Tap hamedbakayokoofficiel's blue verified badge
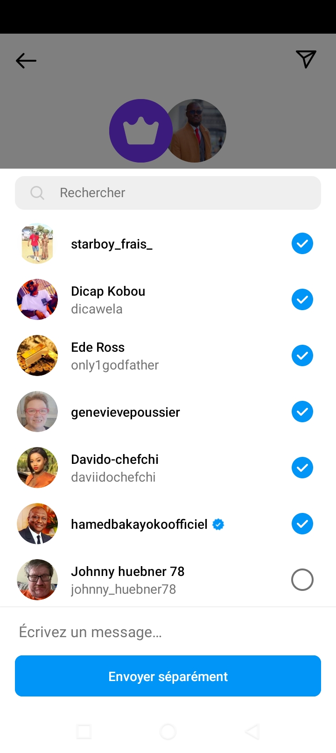 click(x=218, y=525)
